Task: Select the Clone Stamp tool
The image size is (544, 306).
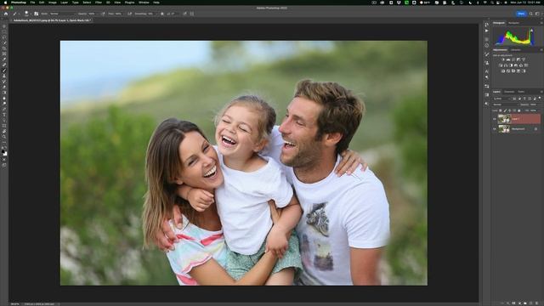Action: (x=4, y=76)
